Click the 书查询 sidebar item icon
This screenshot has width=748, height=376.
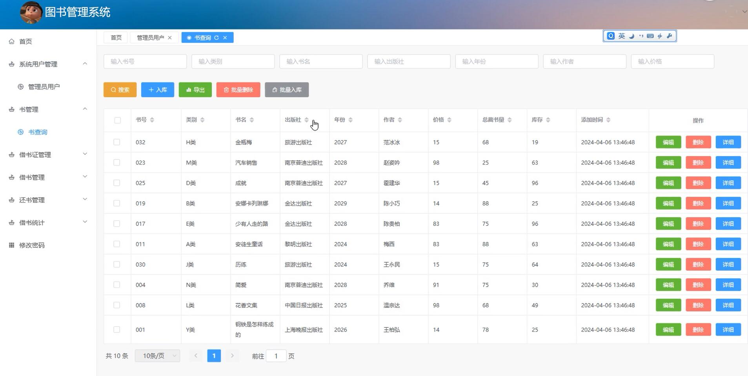coord(21,132)
